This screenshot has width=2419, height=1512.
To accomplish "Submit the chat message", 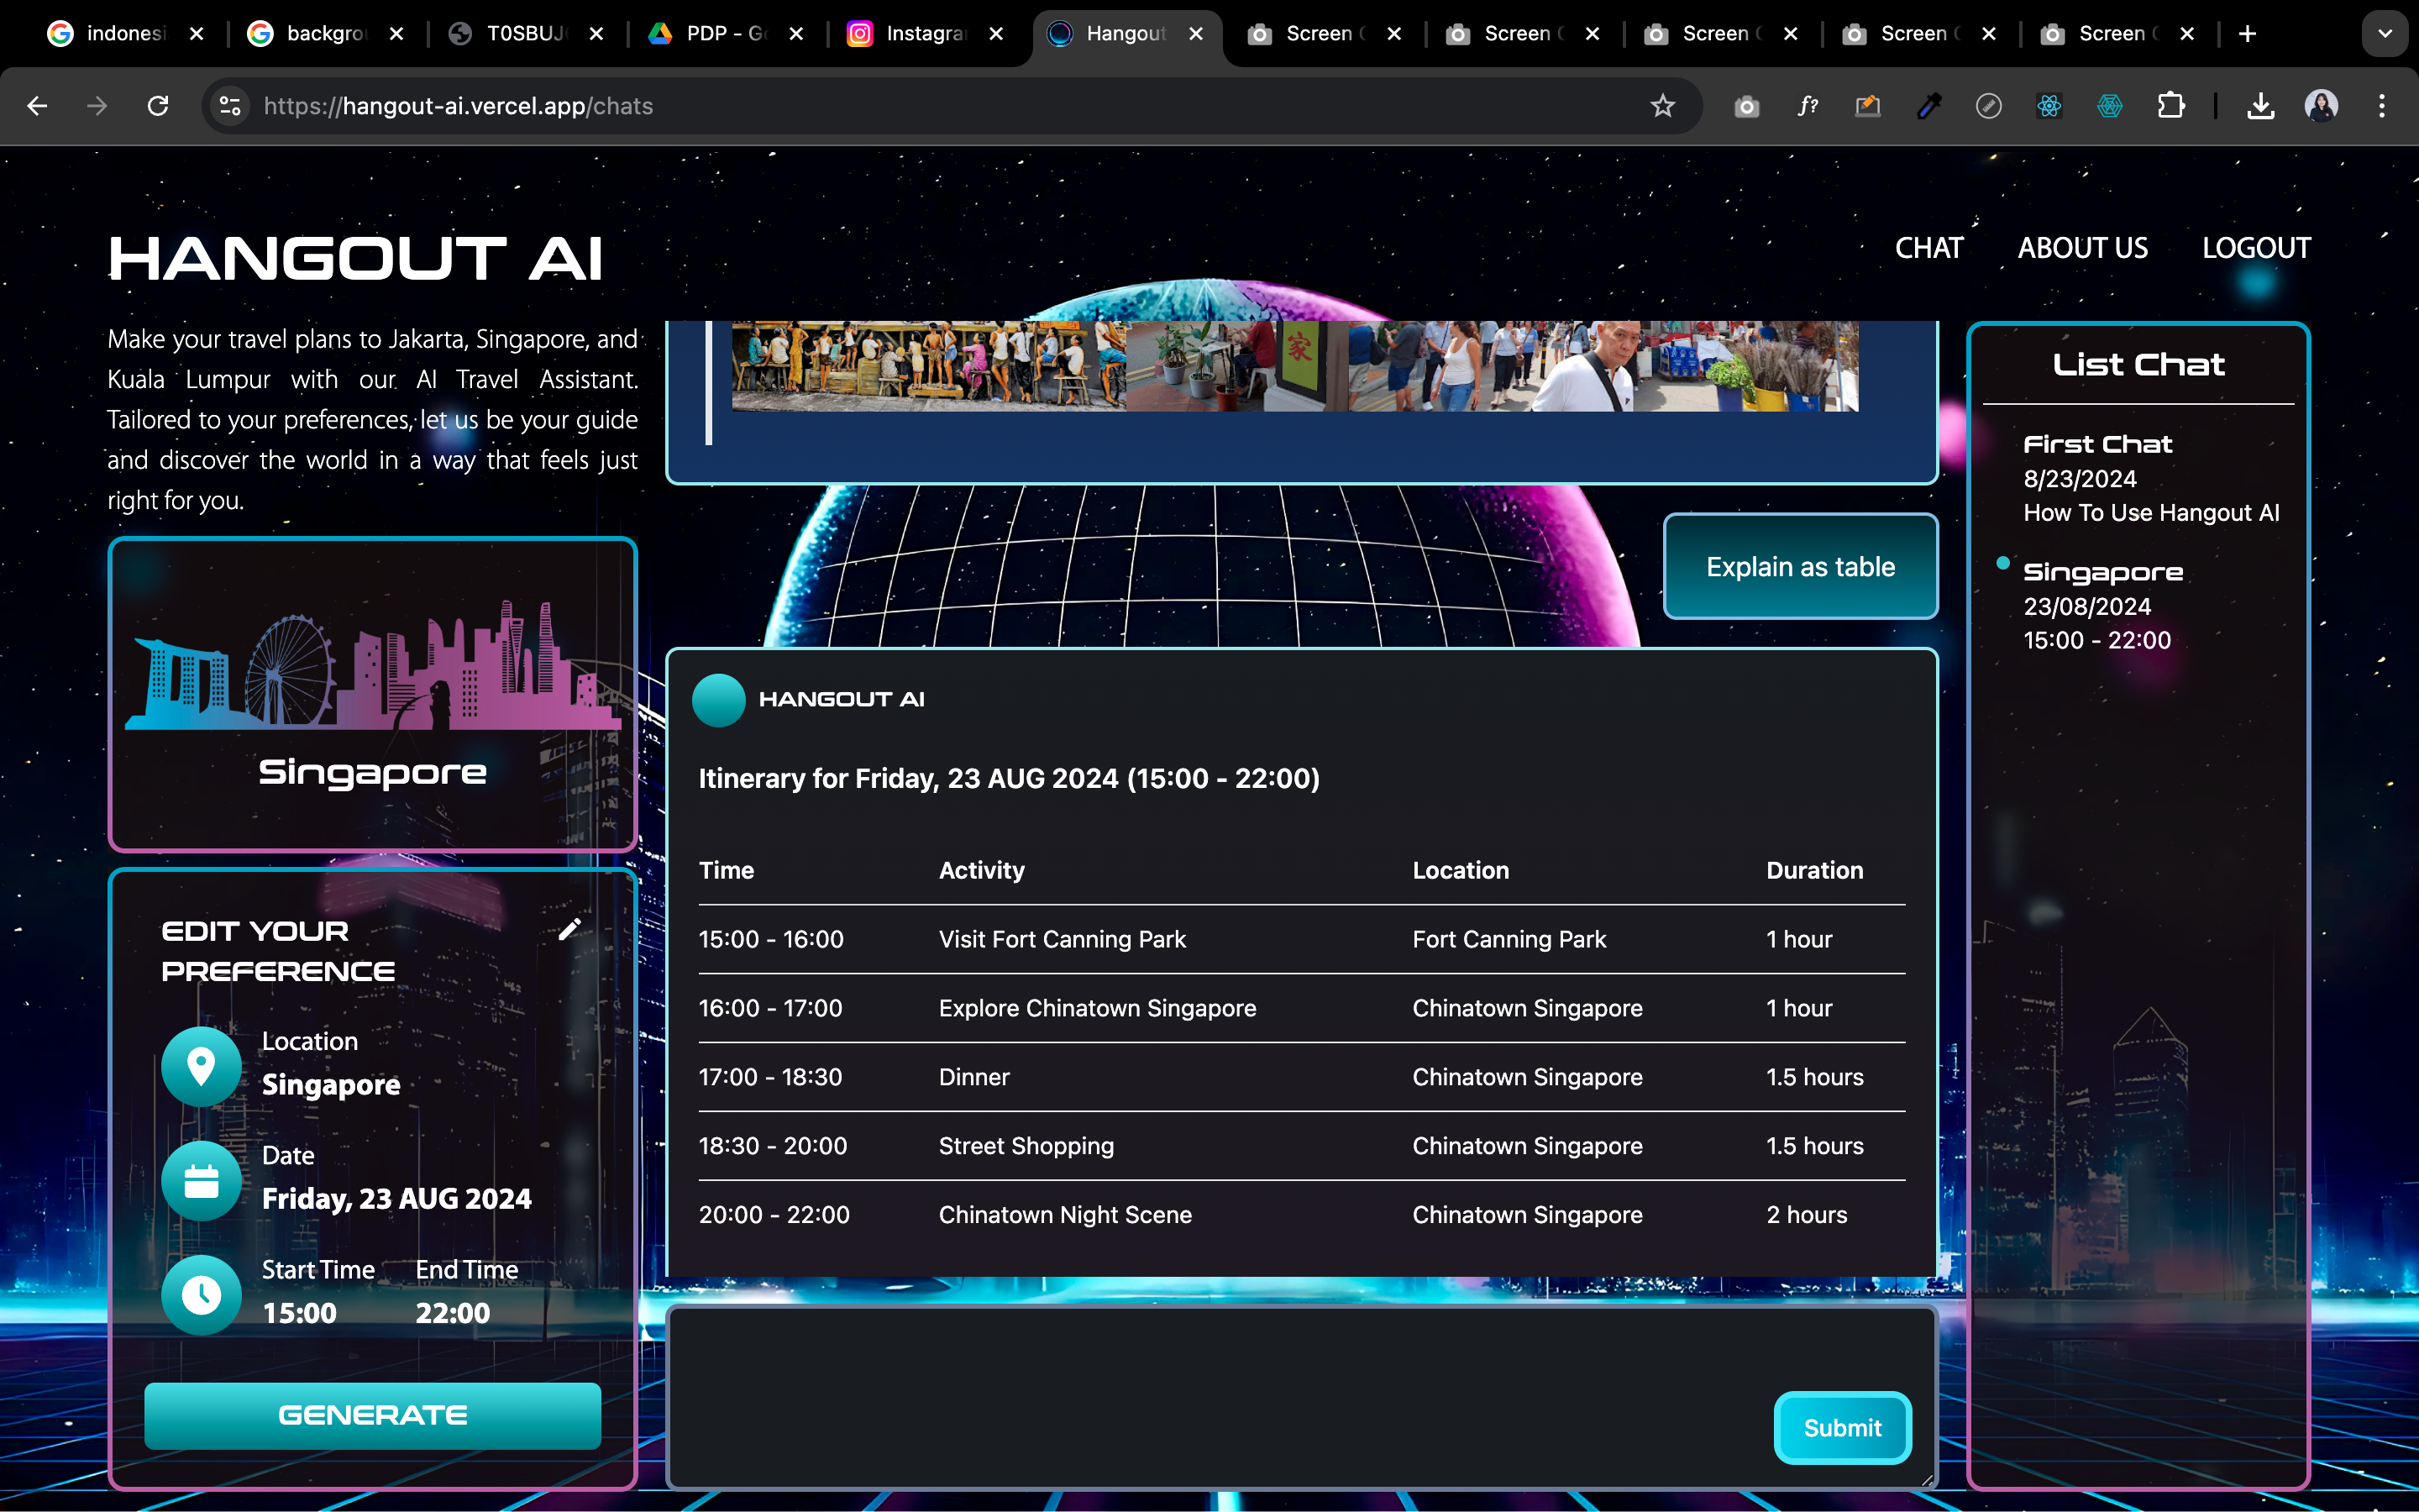I will pyautogui.click(x=1842, y=1428).
